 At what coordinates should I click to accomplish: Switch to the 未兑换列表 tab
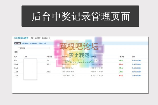[x=34, y=43]
